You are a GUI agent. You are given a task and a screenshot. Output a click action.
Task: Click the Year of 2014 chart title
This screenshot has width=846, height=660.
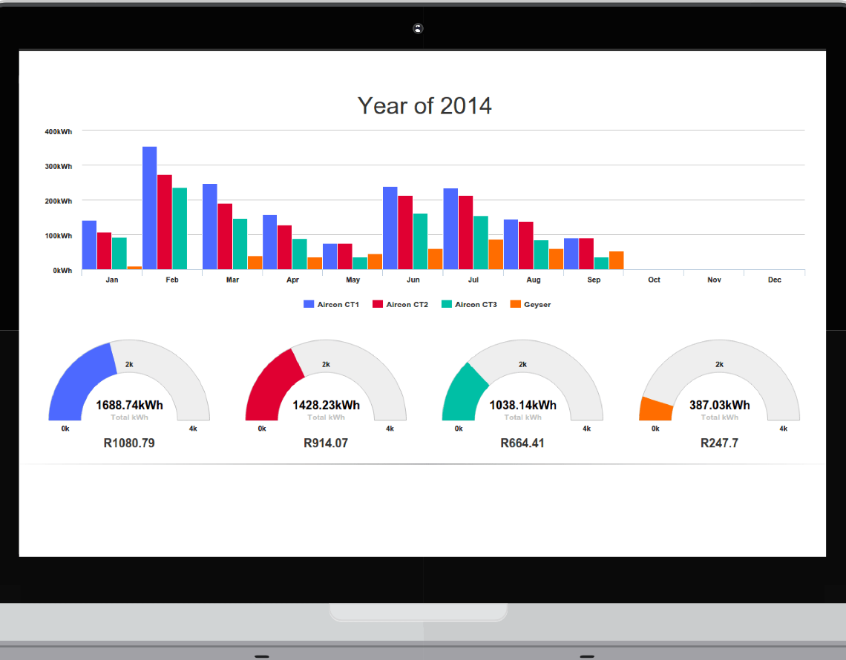tap(424, 106)
